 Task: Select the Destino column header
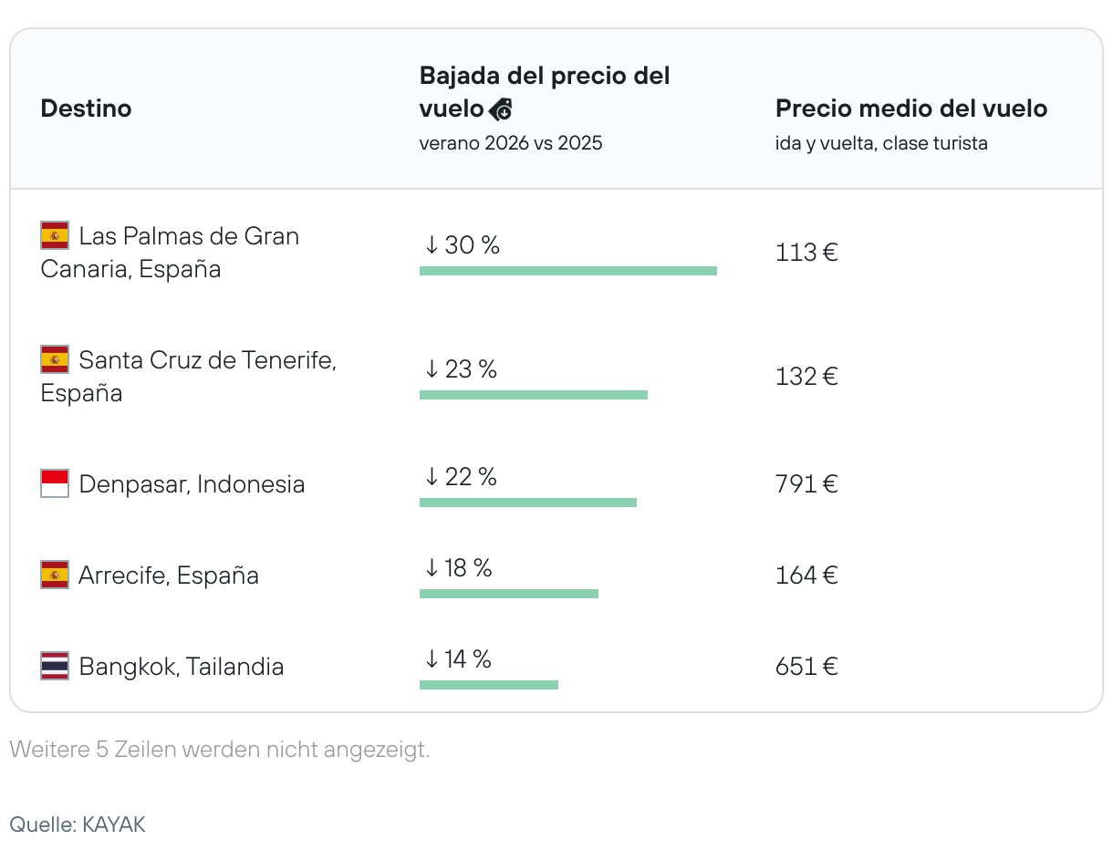[x=86, y=109]
